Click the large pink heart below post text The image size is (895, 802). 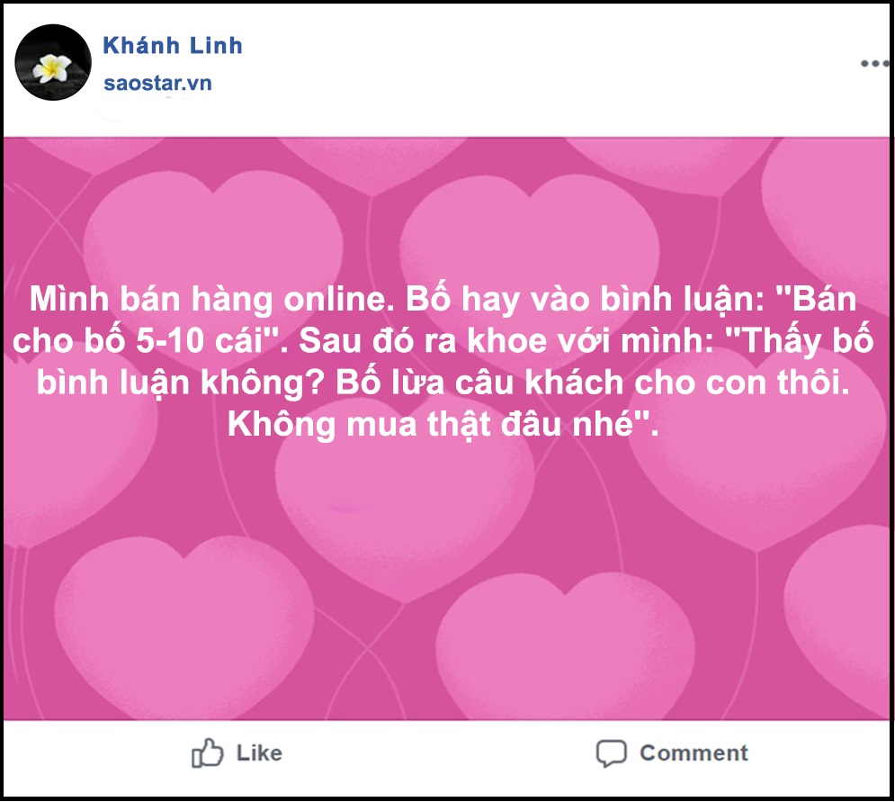406,514
